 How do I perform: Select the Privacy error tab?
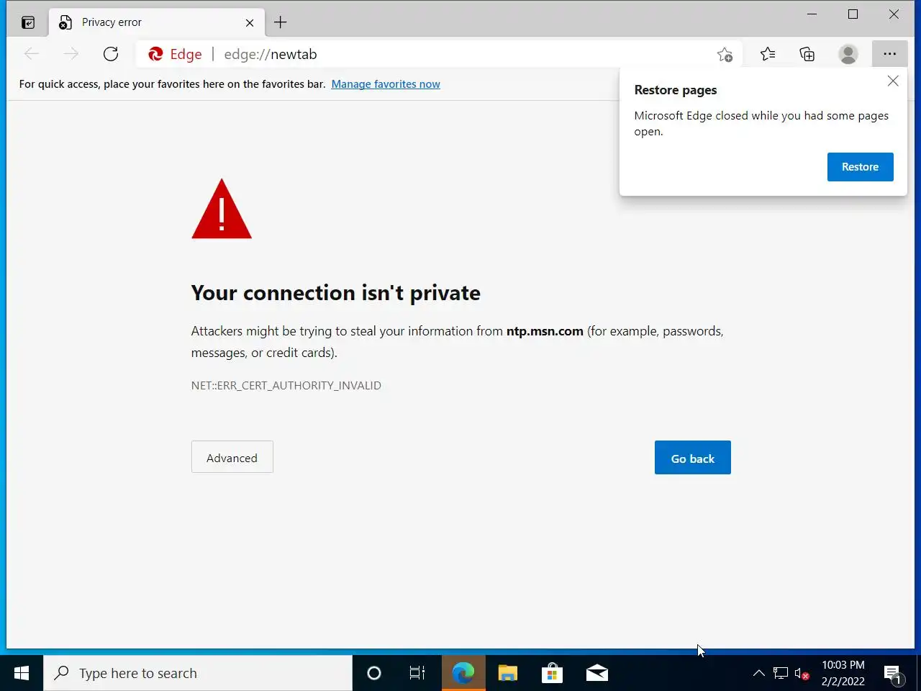(157, 22)
